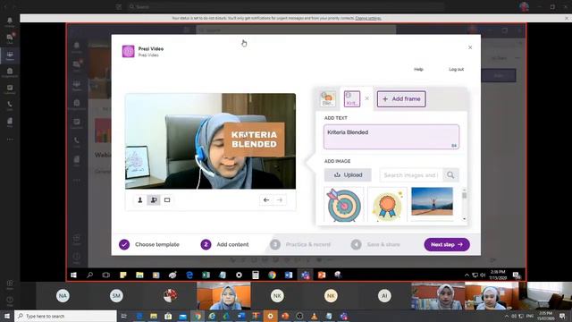Select the second frame tab "Krit..."
This screenshot has width=572, height=322.
(x=351, y=99)
